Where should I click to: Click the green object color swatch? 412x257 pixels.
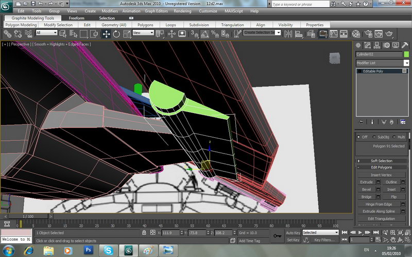tap(406, 54)
